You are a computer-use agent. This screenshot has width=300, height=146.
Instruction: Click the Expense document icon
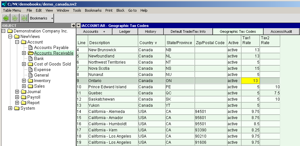coord(31,70)
